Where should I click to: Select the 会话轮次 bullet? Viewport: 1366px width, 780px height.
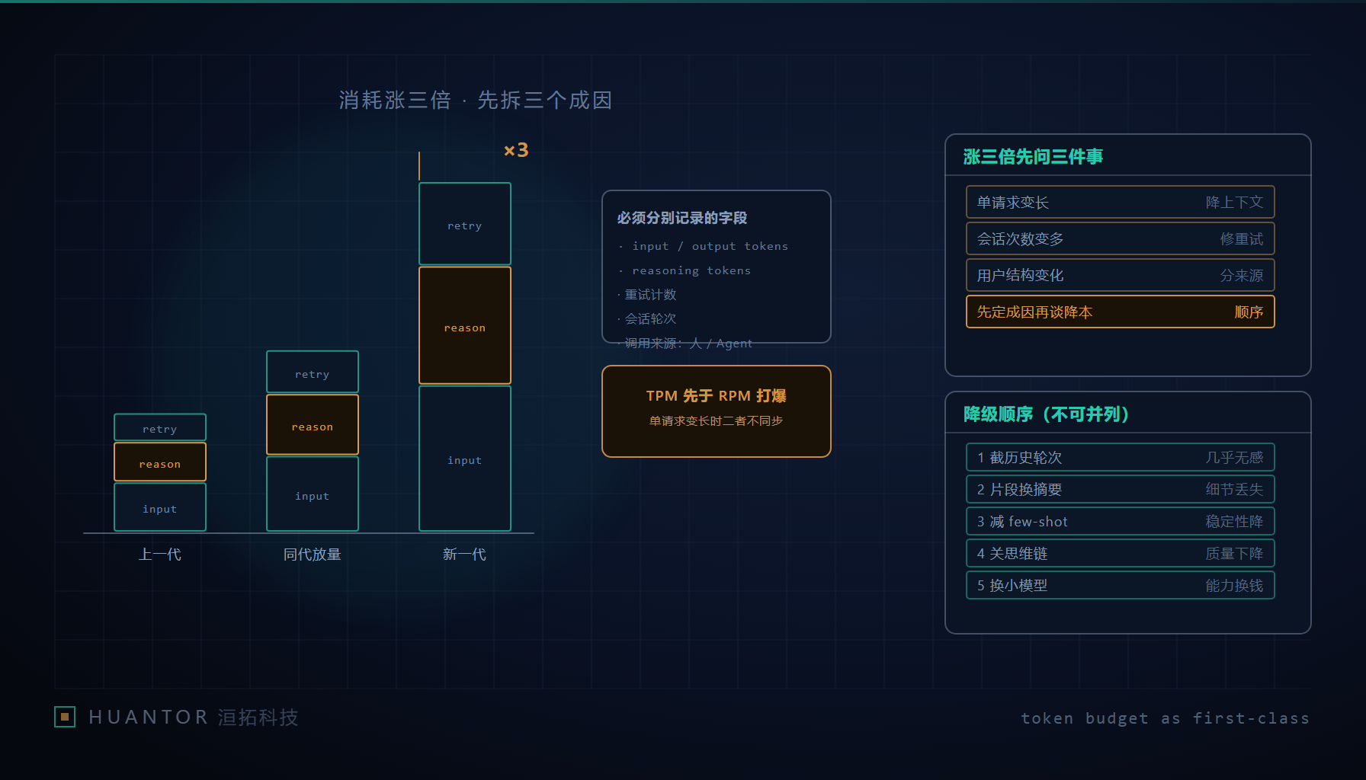point(647,319)
